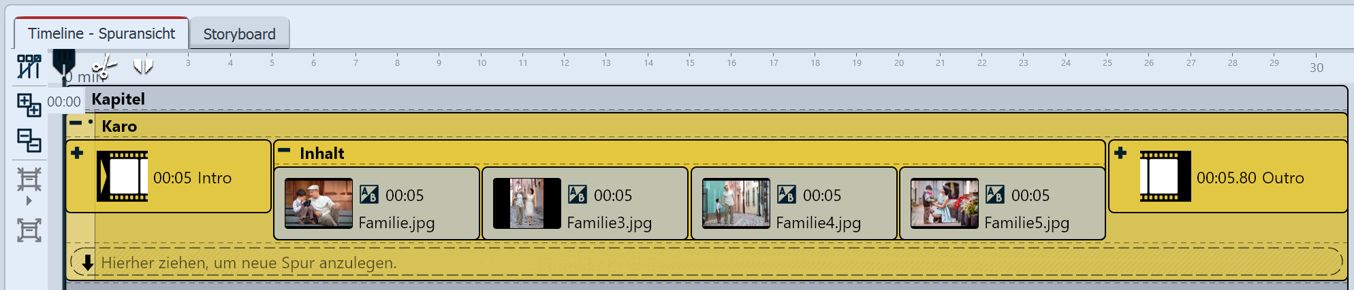Select the Familie3.jpg thumbnail
This screenshot has width=1354, height=290.
(x=526, y=203)
